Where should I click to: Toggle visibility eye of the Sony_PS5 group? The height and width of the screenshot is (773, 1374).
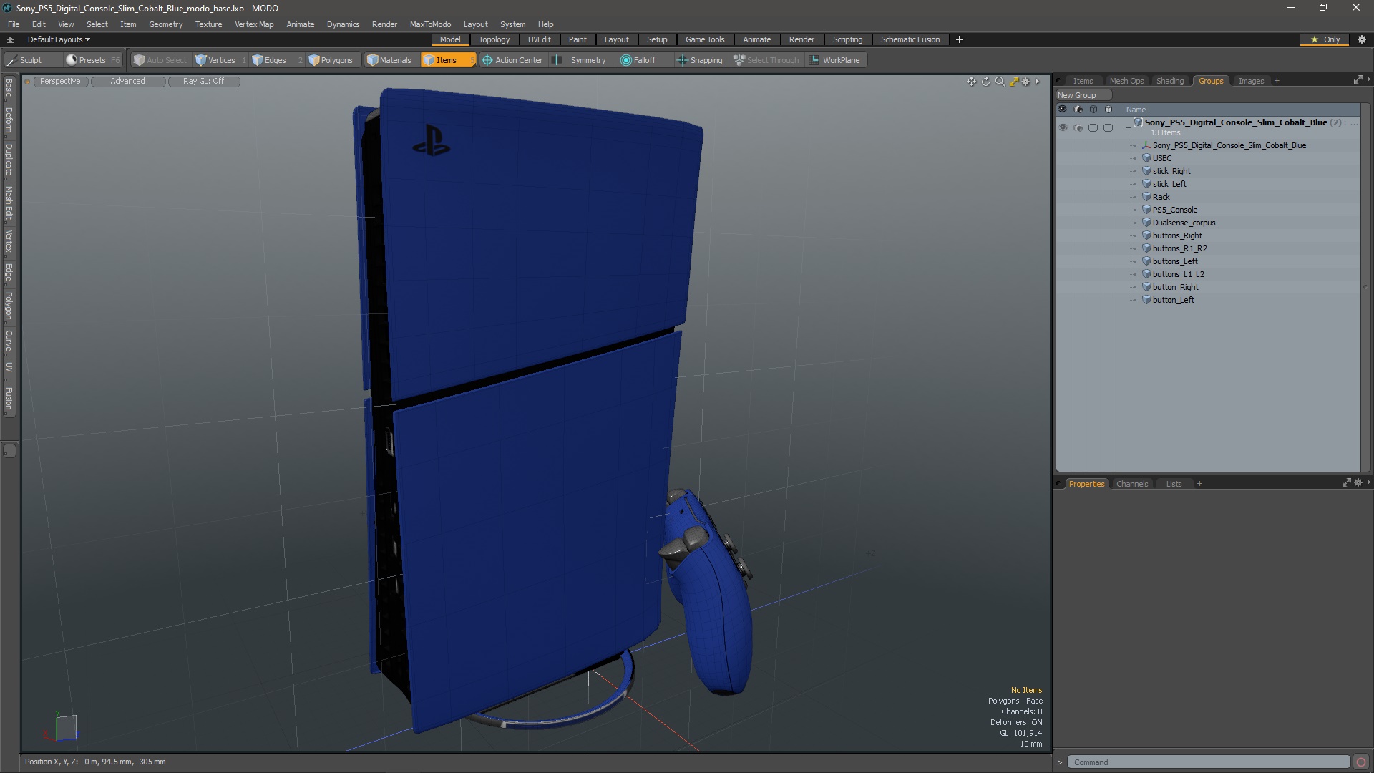(x=1063, y=127)
